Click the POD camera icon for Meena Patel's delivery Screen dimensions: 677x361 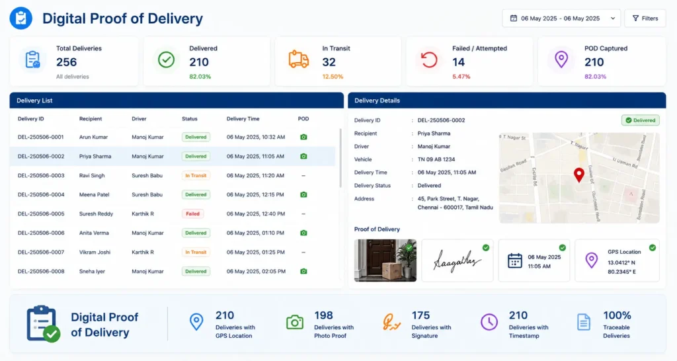pos(303,195)
